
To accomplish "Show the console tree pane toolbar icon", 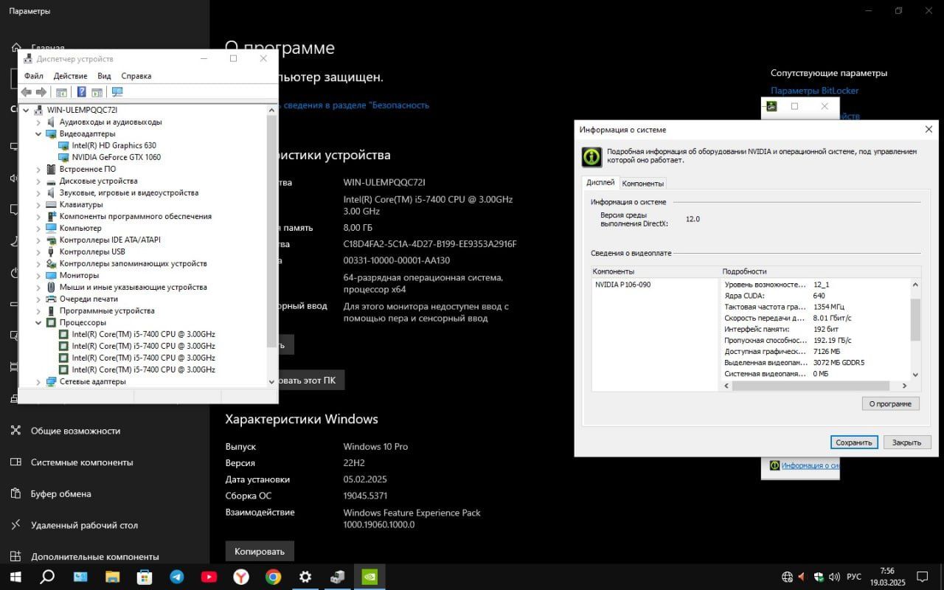I will click(x=61, y=92).
